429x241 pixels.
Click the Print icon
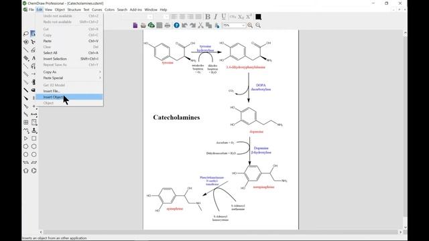tap(168, 25)
